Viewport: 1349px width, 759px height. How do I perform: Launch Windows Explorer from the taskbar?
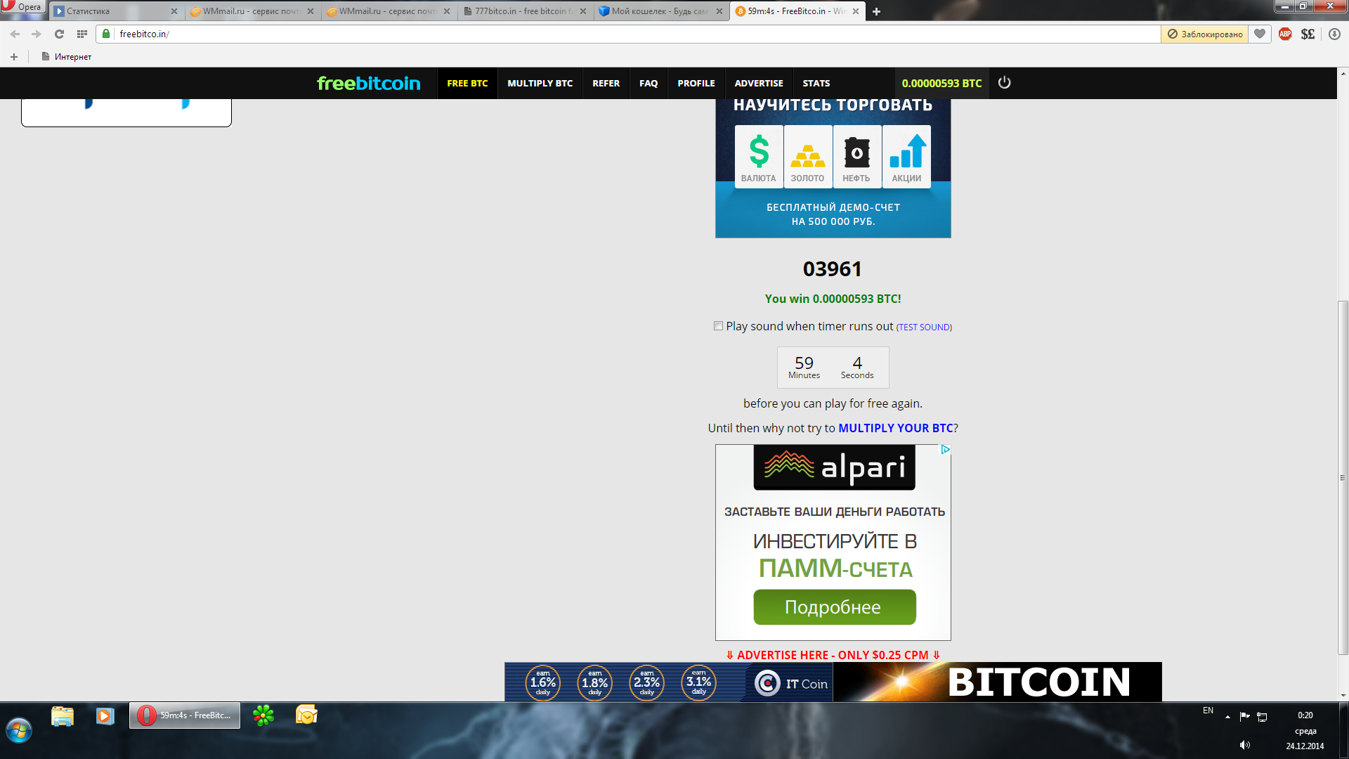[63, 716]
